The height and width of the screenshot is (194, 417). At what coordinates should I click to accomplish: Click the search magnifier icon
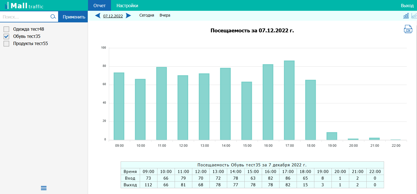click(53, 17)
